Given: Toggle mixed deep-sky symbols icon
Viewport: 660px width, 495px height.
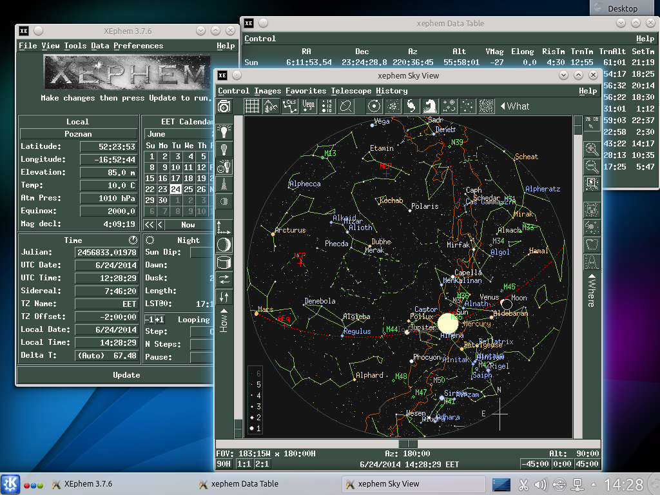Looking at the screenshot, I should 449,106.
